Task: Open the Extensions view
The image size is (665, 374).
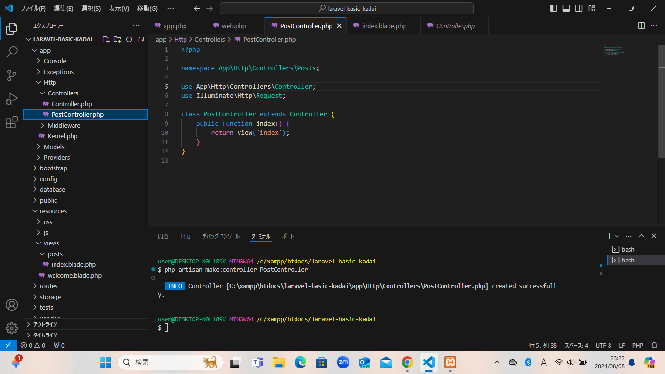Action: 12,123
